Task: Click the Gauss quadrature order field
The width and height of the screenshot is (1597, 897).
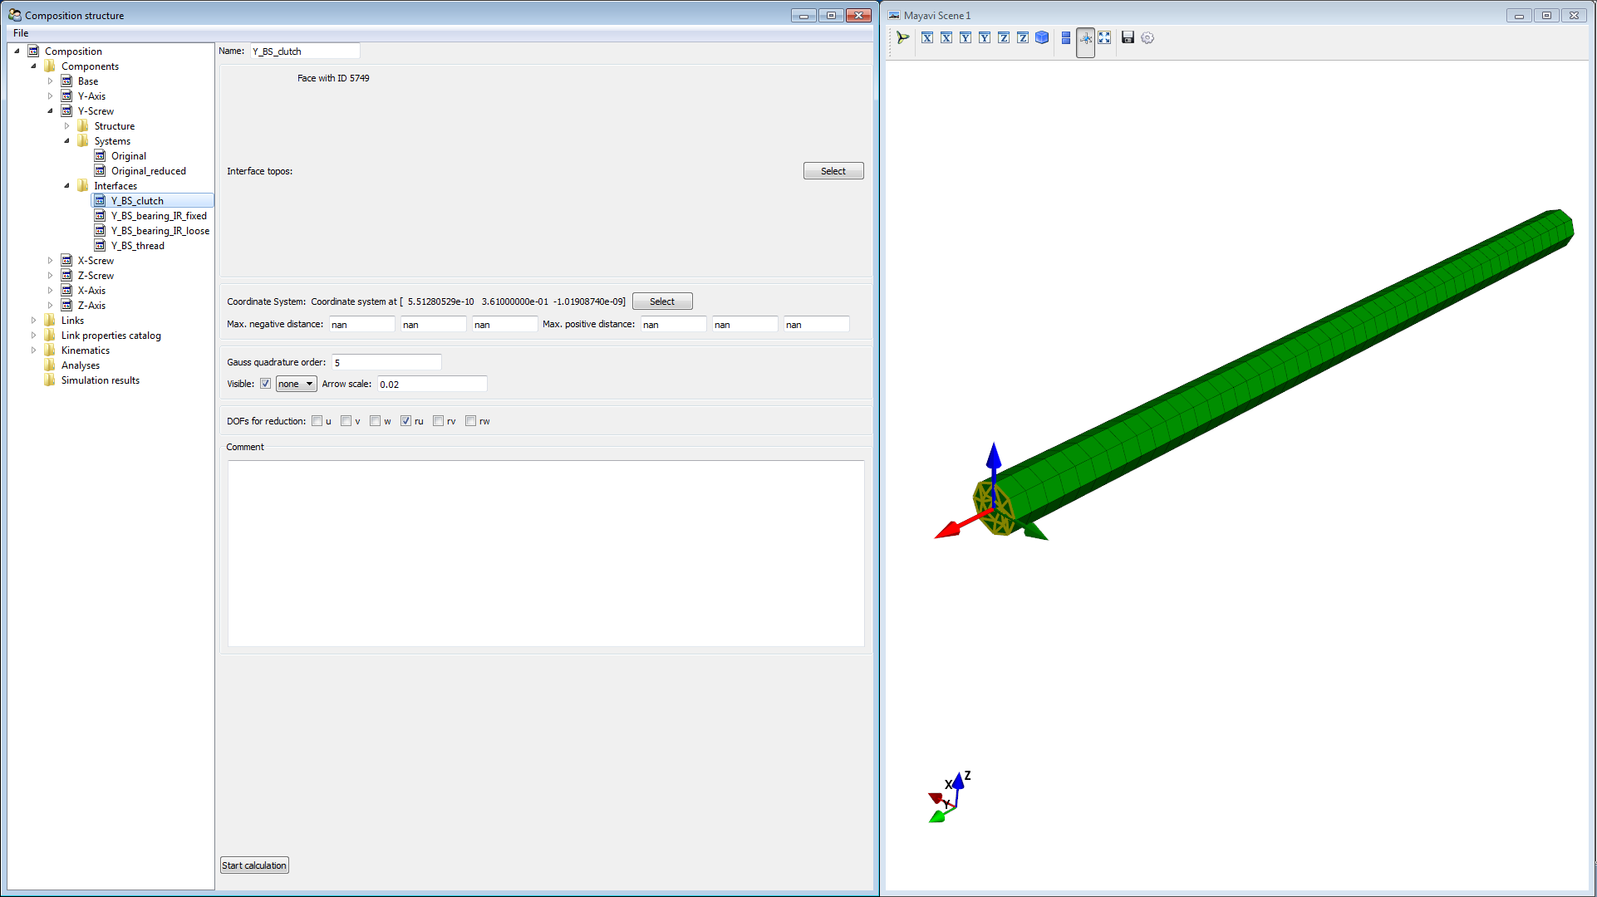Action: click(x=386, y=362)
